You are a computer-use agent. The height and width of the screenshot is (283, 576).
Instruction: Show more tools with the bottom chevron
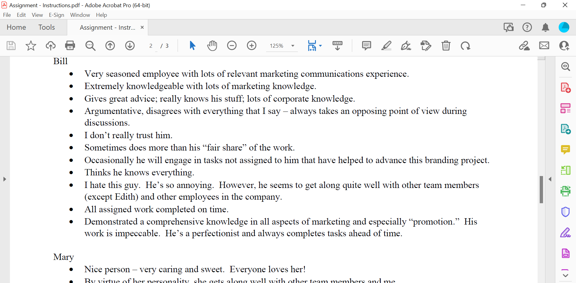(x=565, y=275)
